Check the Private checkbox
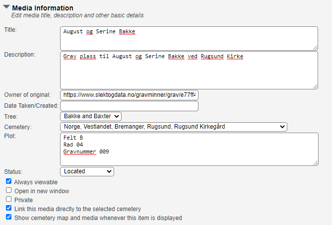Screen dimensions: 332x225 pos(8,200)
